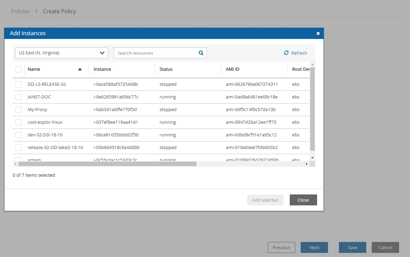Screen dimensions: 410x257
Task: Click the Policies breadcrumb link
Action: pyautogui.click(x=20, y=11)
